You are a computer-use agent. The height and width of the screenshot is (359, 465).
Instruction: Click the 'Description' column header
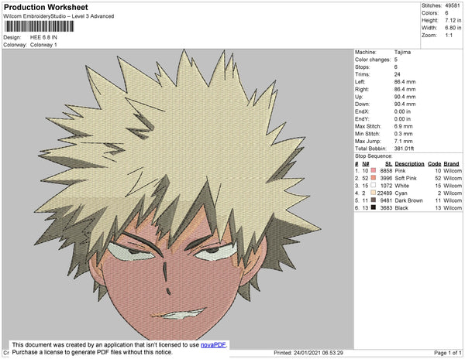[409, 164]
